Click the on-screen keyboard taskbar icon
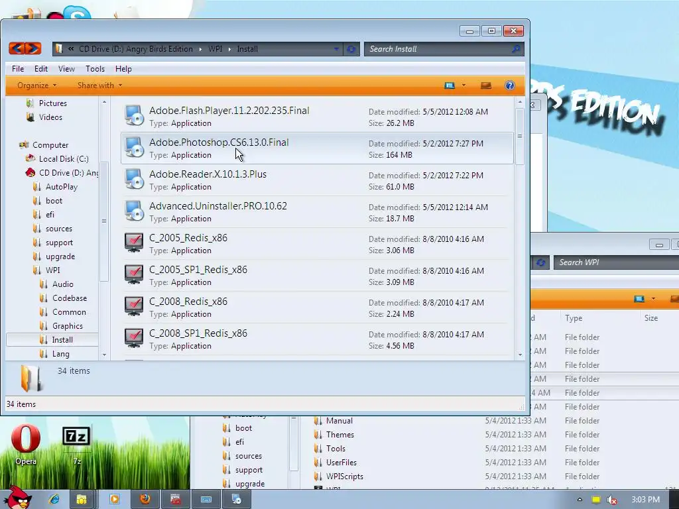 coord(206,500)
